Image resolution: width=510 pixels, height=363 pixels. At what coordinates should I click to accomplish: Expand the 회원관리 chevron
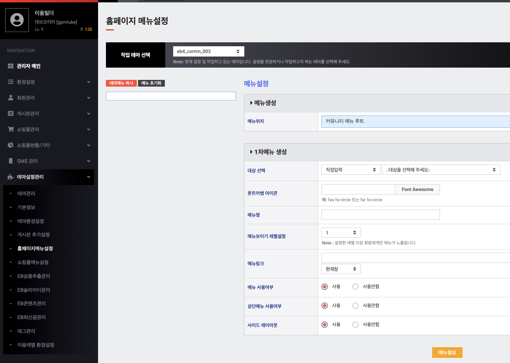89,98
